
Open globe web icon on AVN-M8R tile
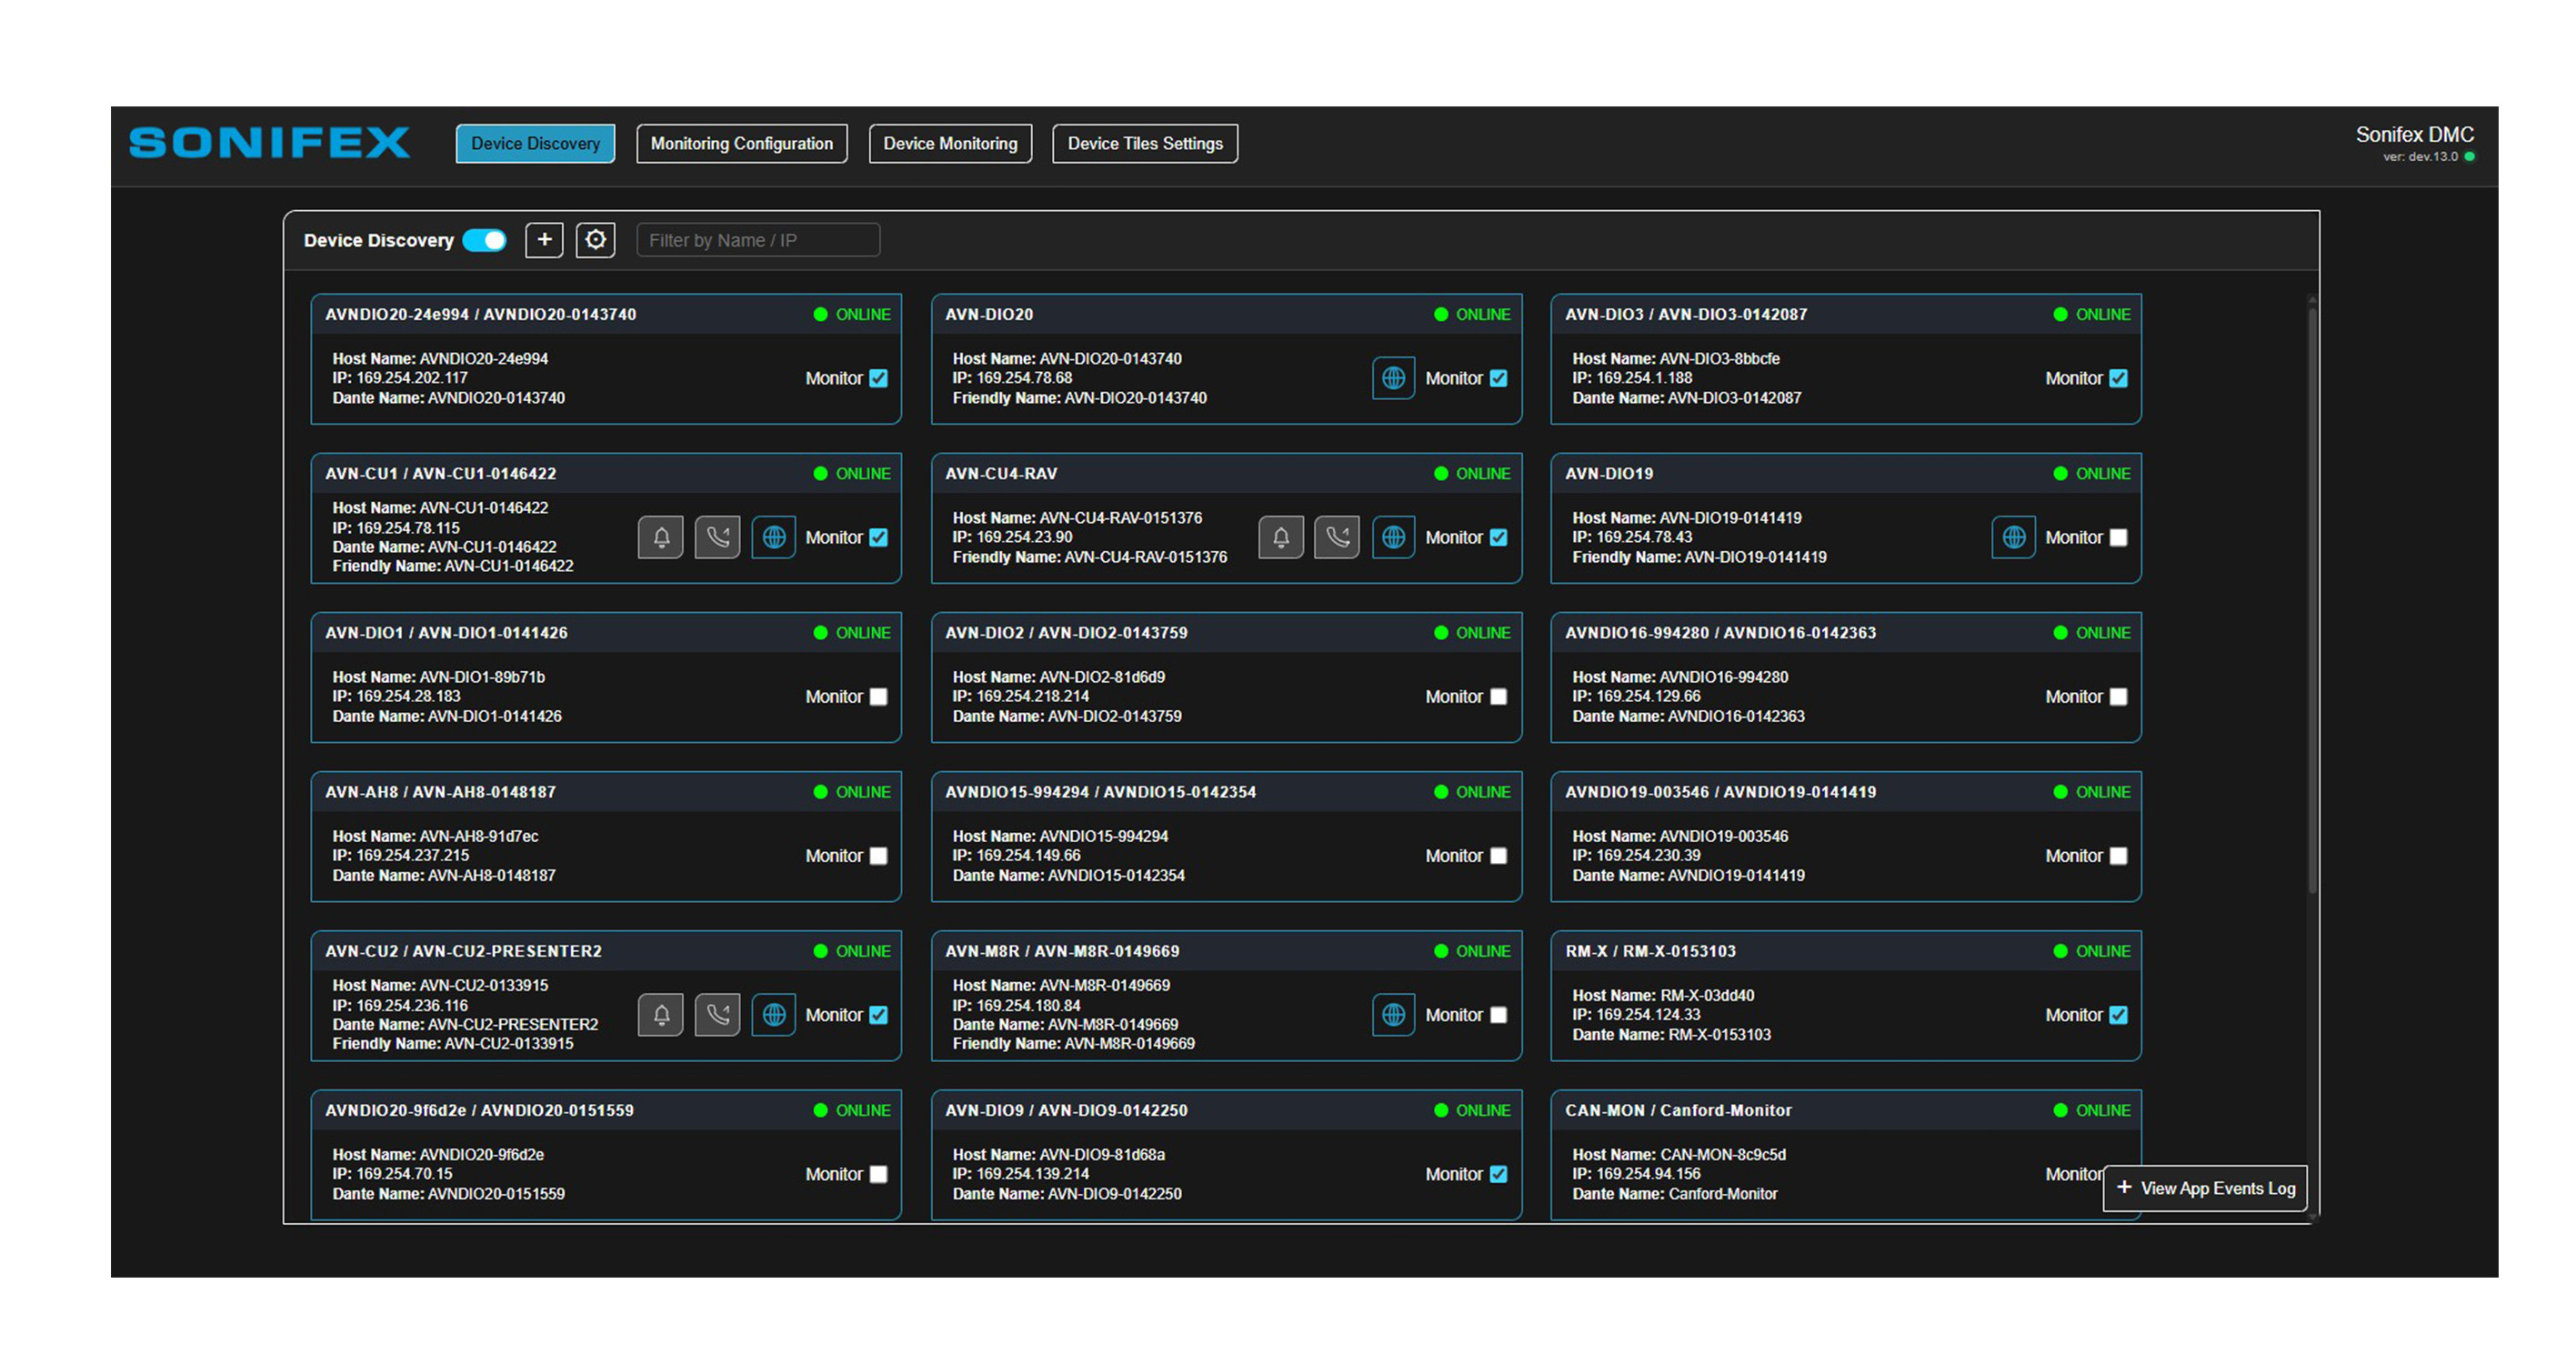click(1393, 1015)
